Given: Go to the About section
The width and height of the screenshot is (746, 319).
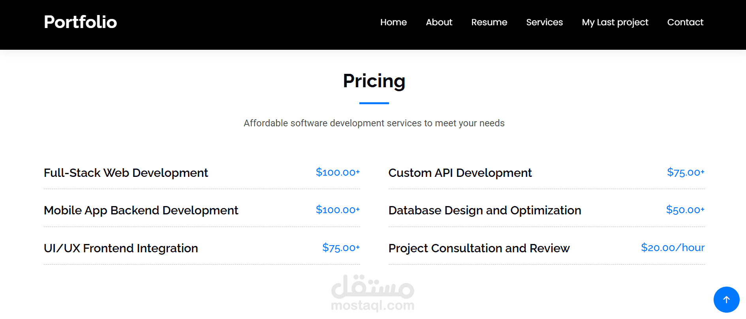Looking at the screenshot, I should click(439, 22).
